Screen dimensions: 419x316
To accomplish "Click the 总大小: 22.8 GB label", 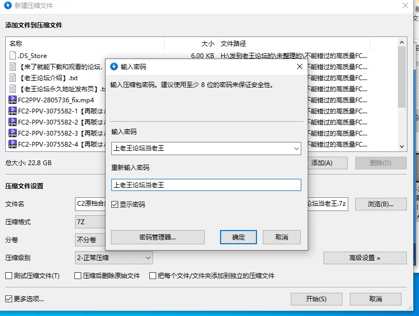I will click(28, 163).
